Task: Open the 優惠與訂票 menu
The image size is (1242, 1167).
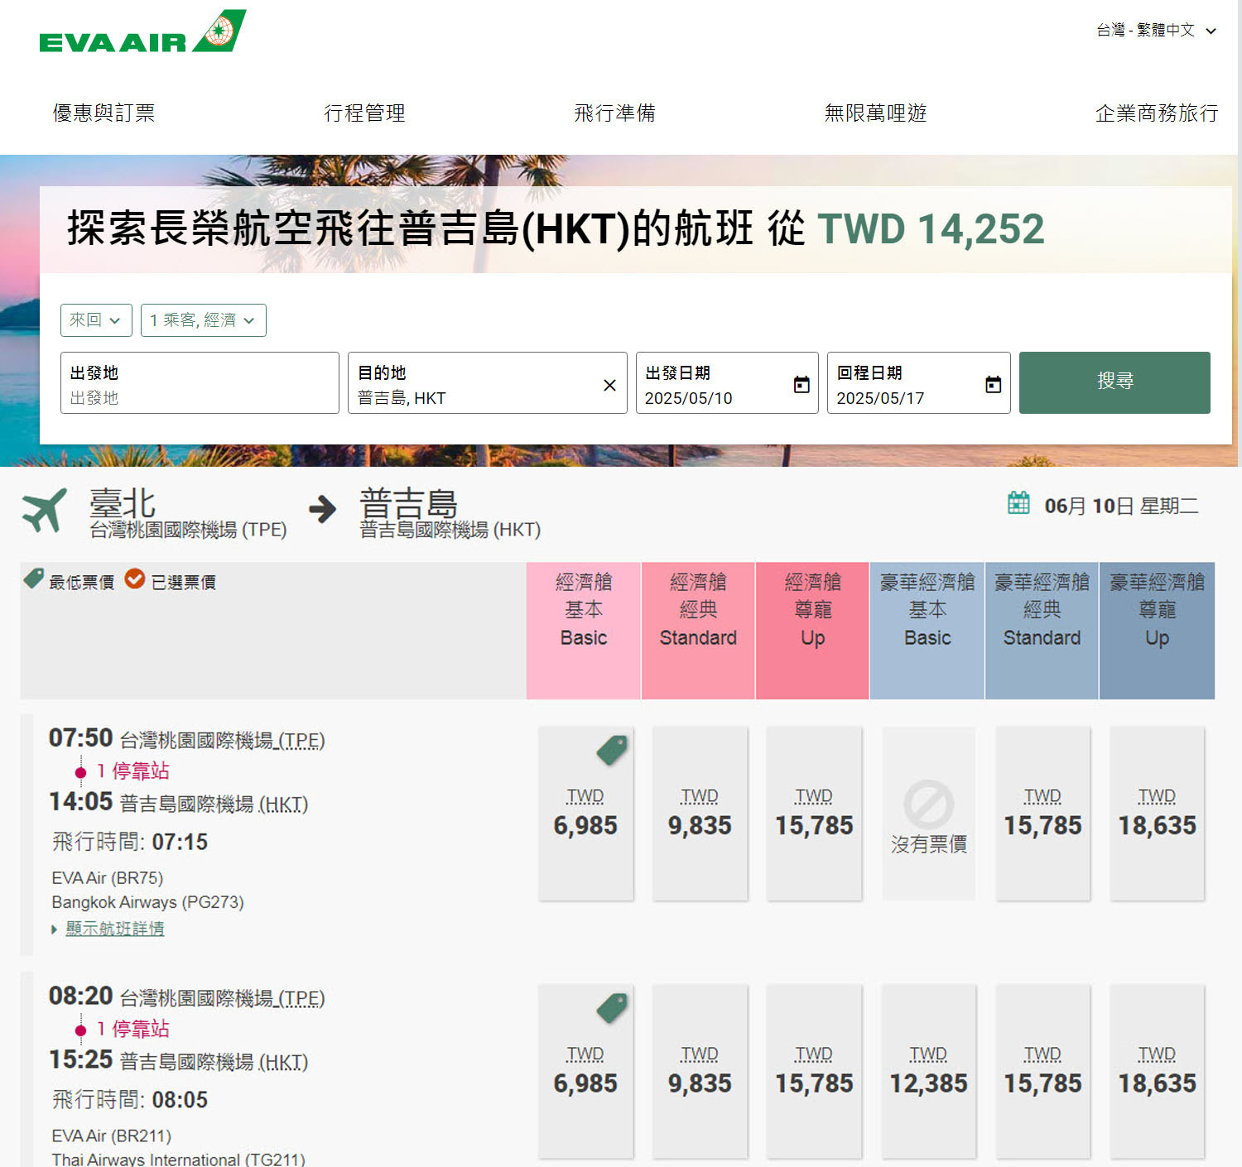Action: [x=103, y=113]
